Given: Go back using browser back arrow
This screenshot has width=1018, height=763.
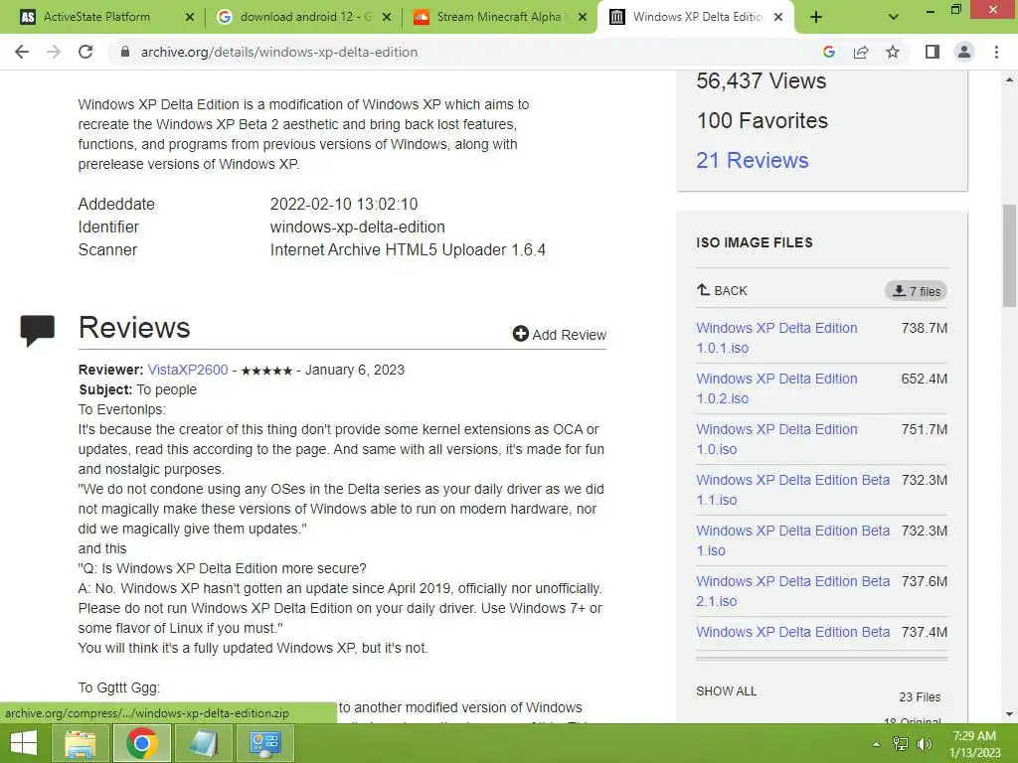Looking at the screenshot, I should (22, 52).
